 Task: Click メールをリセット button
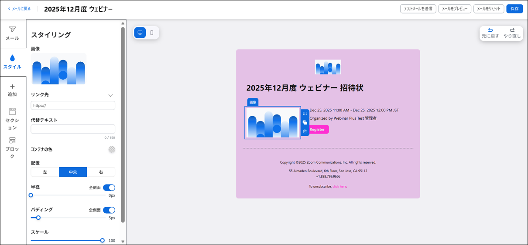[489, 9]
